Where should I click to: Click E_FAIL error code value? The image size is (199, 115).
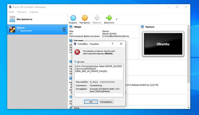pyautogui.click(x=102, y=82)
